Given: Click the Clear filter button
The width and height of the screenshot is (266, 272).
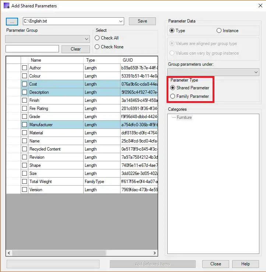Looking at the screenshot, I should [76, 49].
